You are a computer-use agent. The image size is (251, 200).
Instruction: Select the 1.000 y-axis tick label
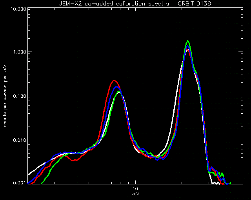pos(20,52)
